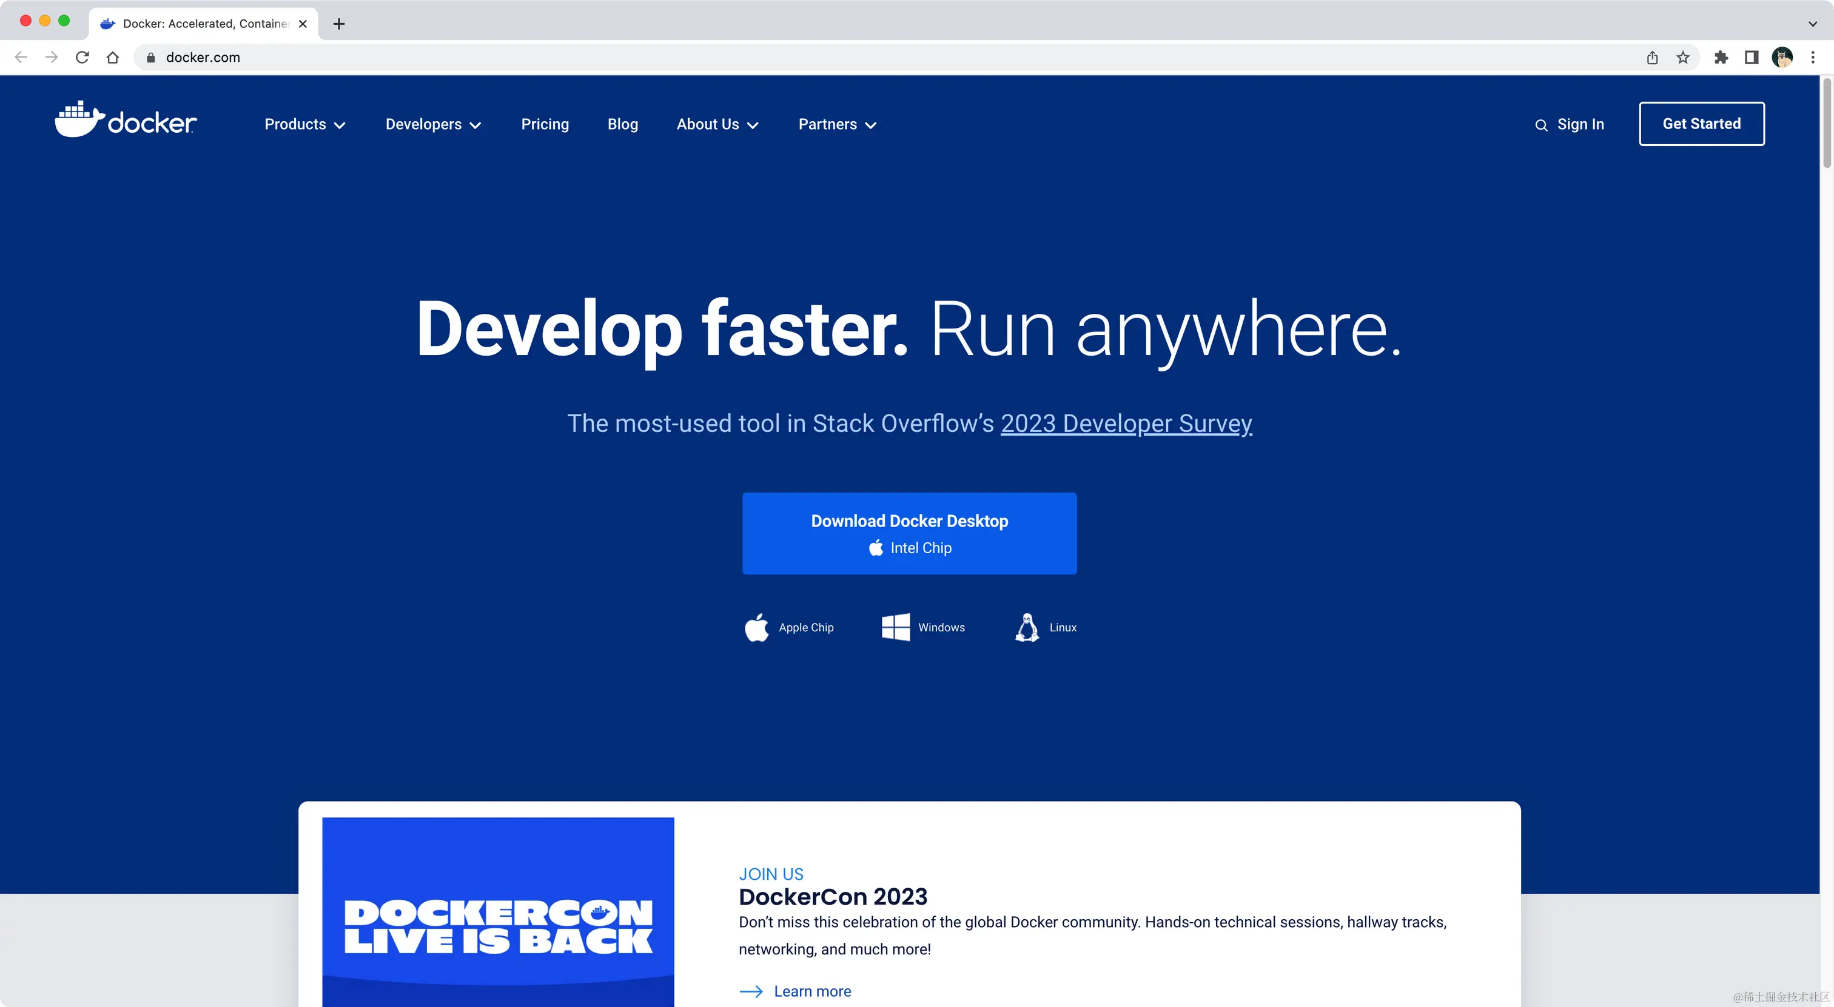Screen dimensions: 1834x1007
Task: Click the DockerCon Live Is Back banner image
Action: click(x=498, y=912)
